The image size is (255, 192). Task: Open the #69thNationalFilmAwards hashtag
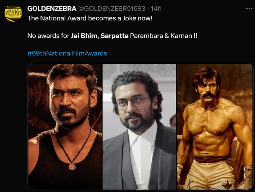pos(67,53)
